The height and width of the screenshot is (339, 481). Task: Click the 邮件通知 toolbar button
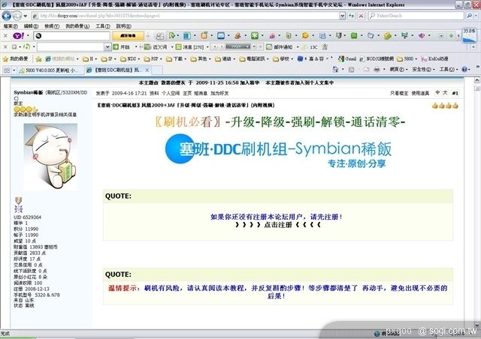click(280, 46)
